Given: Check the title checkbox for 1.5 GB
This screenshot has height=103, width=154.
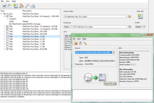Looking at the screenshot, I should (7, 44).
